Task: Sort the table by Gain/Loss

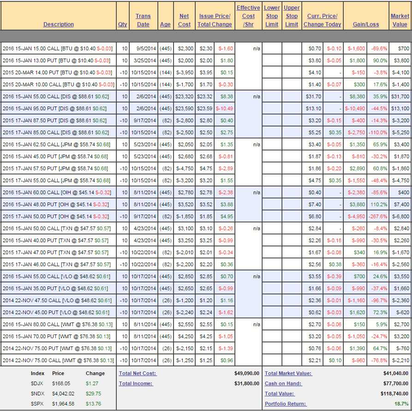Action: point(366,24)
